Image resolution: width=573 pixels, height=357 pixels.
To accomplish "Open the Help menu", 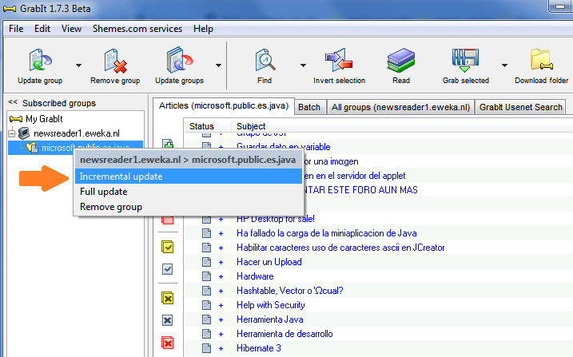I will (203, 29).
